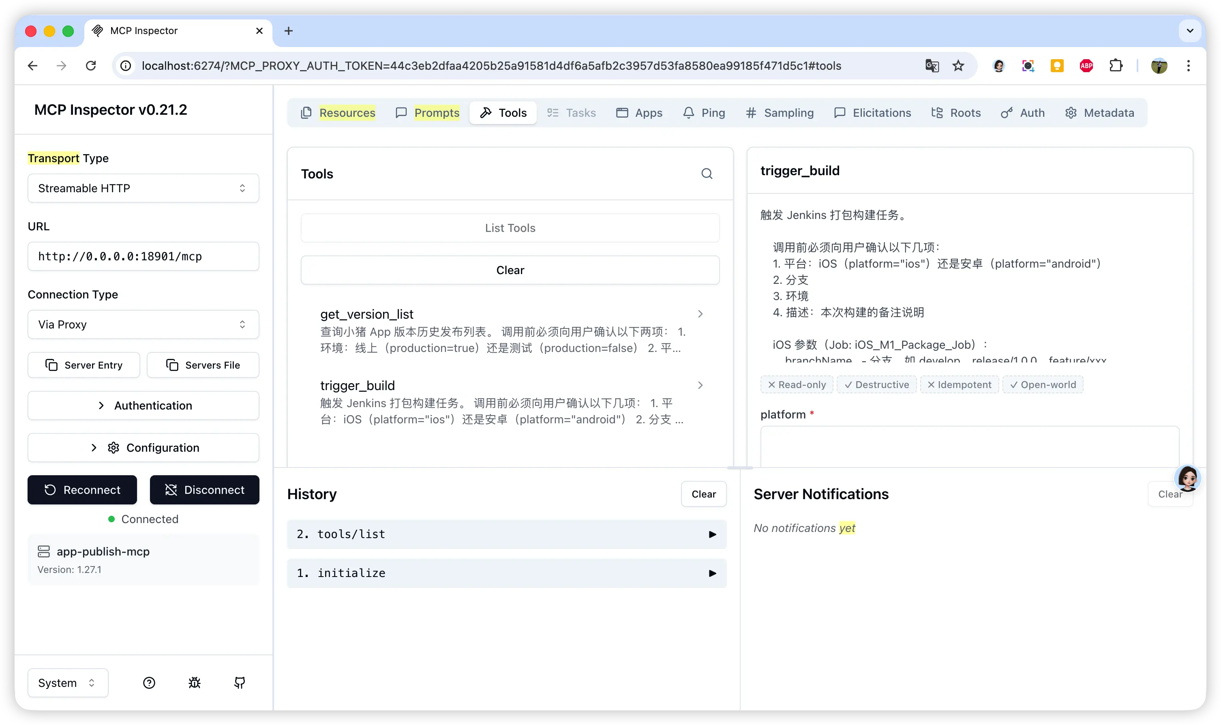This screenshot has width=1221, height=725.
Task: Click the Idempotent annotation badge
Action: pyautogui.click(x=959, y=384)
